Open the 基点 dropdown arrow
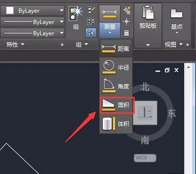Image resolution: width=196 pixels, height=174 pixels. pyautogui.click(x=177, y=32)
